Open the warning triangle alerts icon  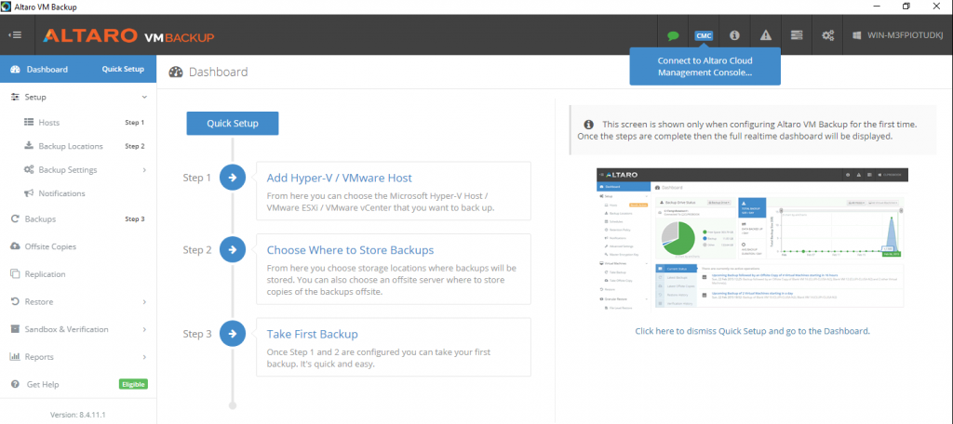[x=765, y=36]
